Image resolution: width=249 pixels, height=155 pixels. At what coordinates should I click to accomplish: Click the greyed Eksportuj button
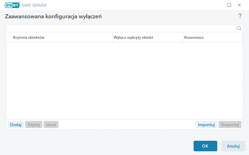pos(230,125)
